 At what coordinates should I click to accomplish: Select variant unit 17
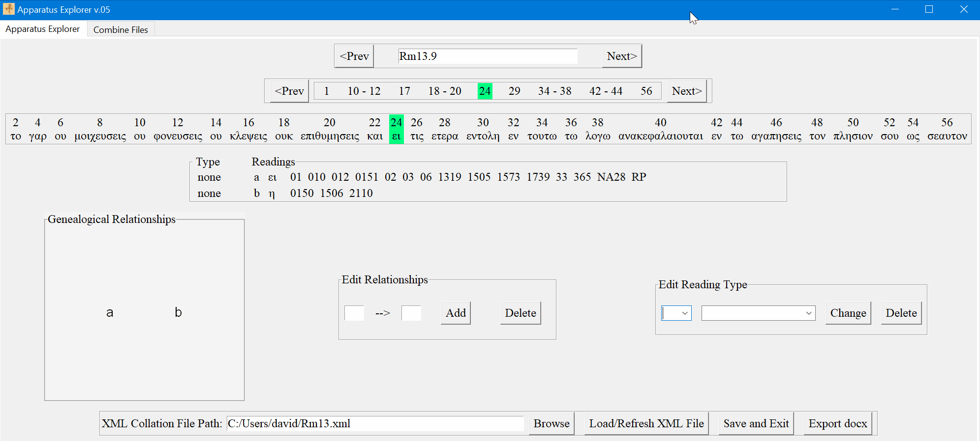coord(404,91)
